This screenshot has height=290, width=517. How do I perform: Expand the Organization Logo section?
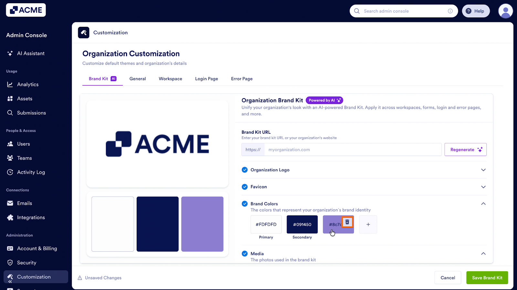(483, 170)
